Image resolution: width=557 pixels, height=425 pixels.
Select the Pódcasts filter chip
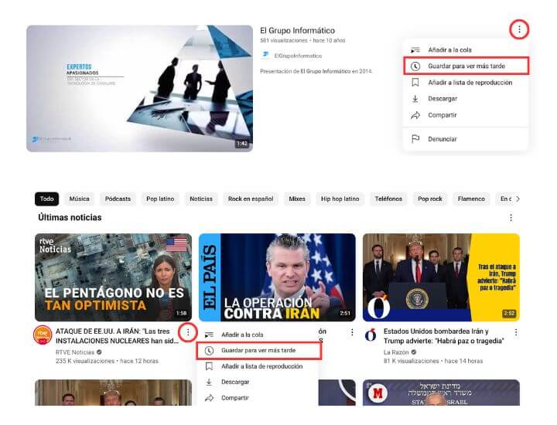[118, 199]
